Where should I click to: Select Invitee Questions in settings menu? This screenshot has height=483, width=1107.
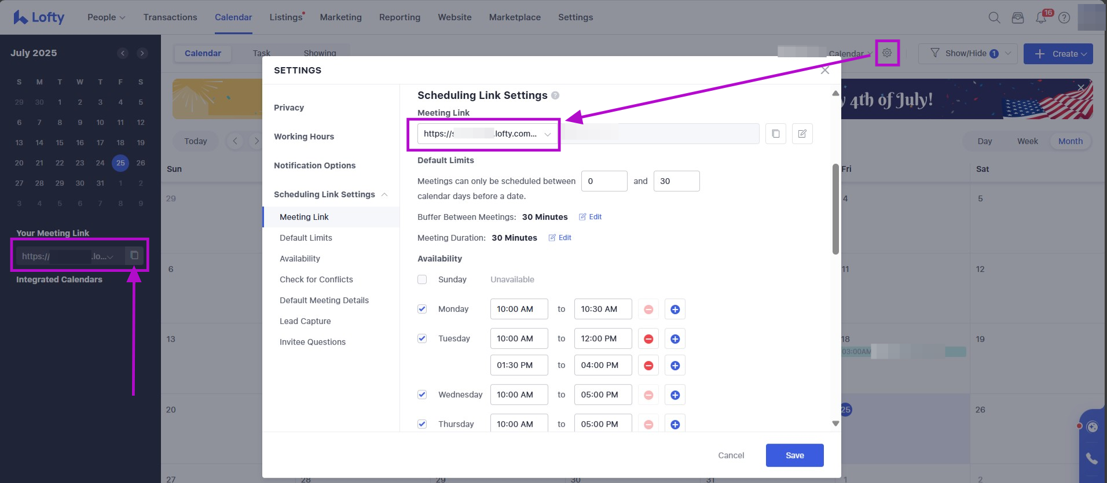click(x=313, y=342)
